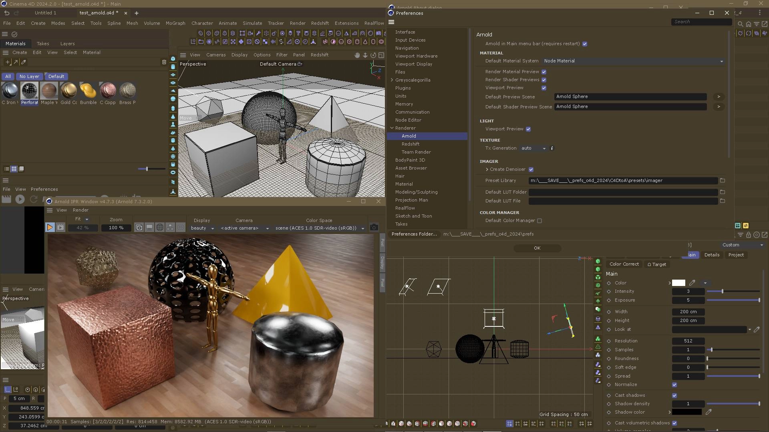Screen dimensions: 769x432
Task: Open Tx Generation auto dropdown
Action: point(533,148)
